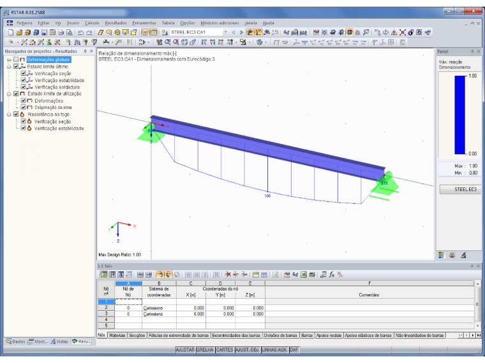Open the dropdown arrow beside the -X view icon

(x=236, y=43)
